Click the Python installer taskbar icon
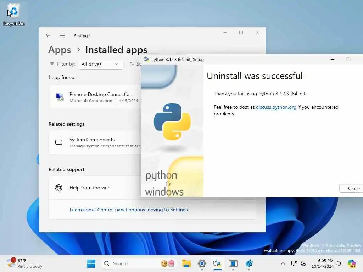 tap(217, 263)
